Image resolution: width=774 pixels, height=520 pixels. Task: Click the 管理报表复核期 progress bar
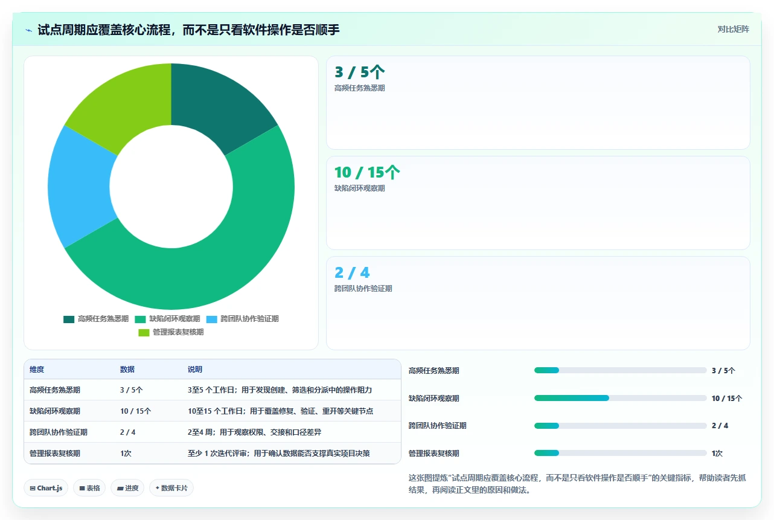tap(620, 453)
